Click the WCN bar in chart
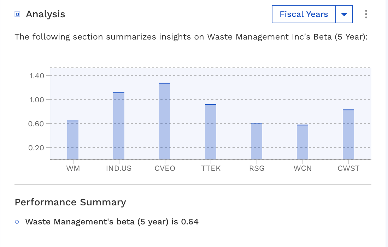This screenshot has height=247, width=388. tap(302, 142)
